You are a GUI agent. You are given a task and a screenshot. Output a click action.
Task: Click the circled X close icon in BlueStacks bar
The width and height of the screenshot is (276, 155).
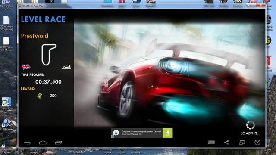257,143
